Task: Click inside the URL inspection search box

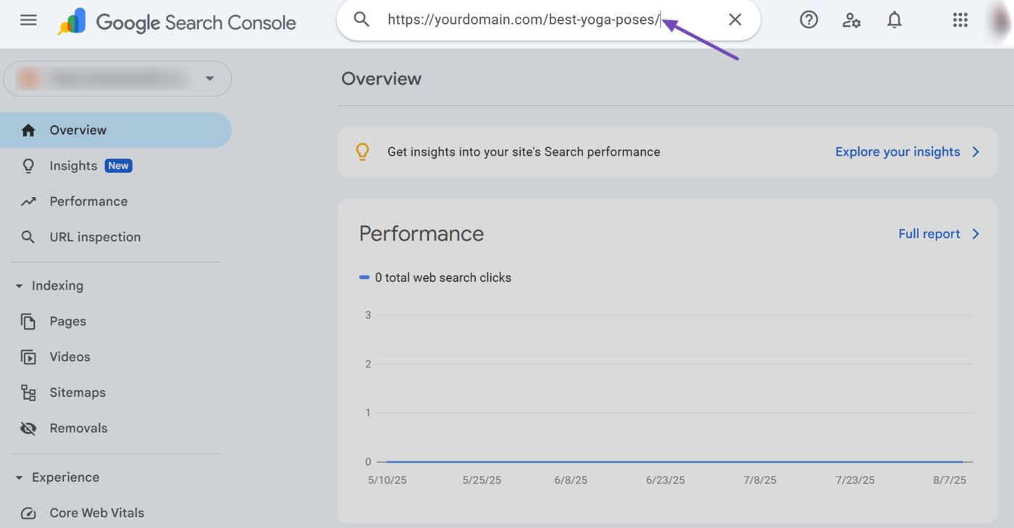Action: pyautogui.click(x=543, y=20)
